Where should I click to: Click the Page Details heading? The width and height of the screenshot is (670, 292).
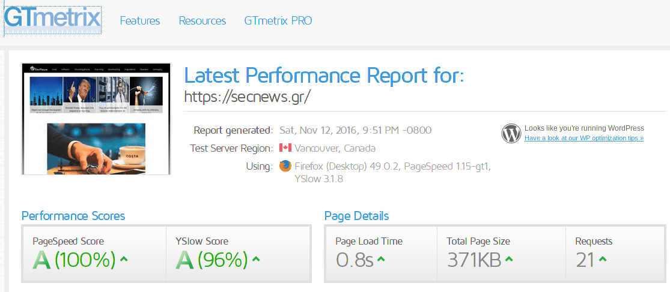click(356, 216)
